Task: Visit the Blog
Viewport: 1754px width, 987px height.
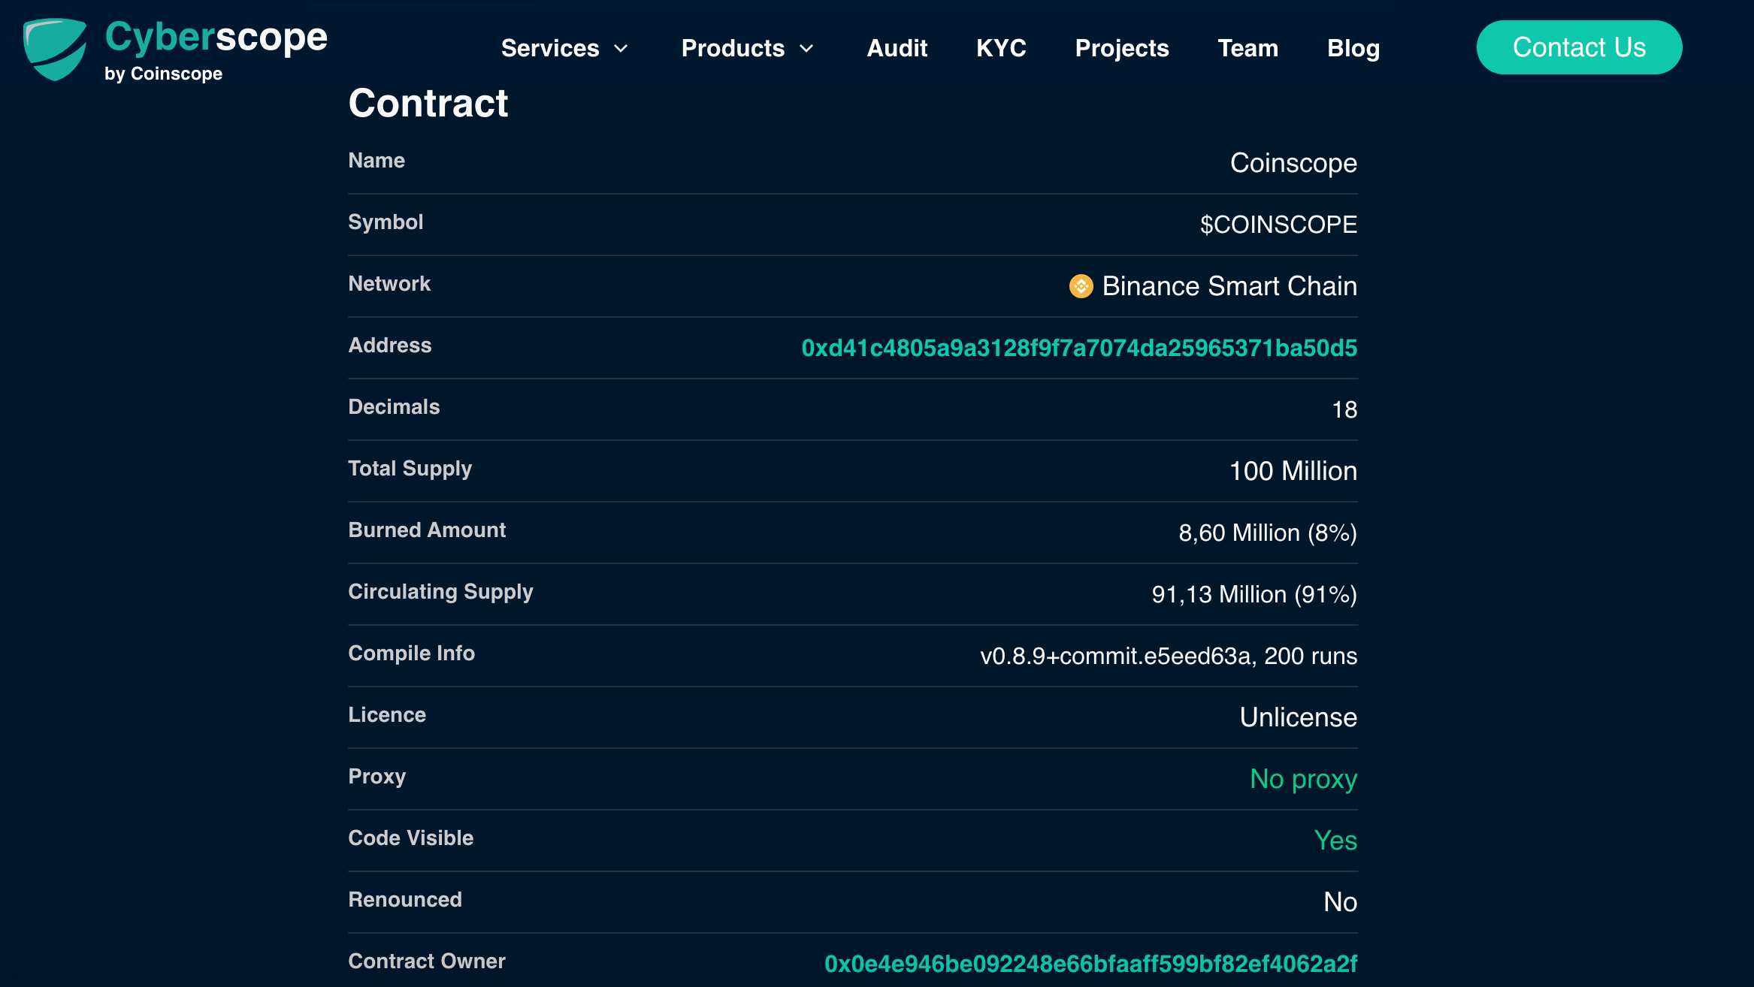Action: pyautogui.click(x=1353, y=48)
